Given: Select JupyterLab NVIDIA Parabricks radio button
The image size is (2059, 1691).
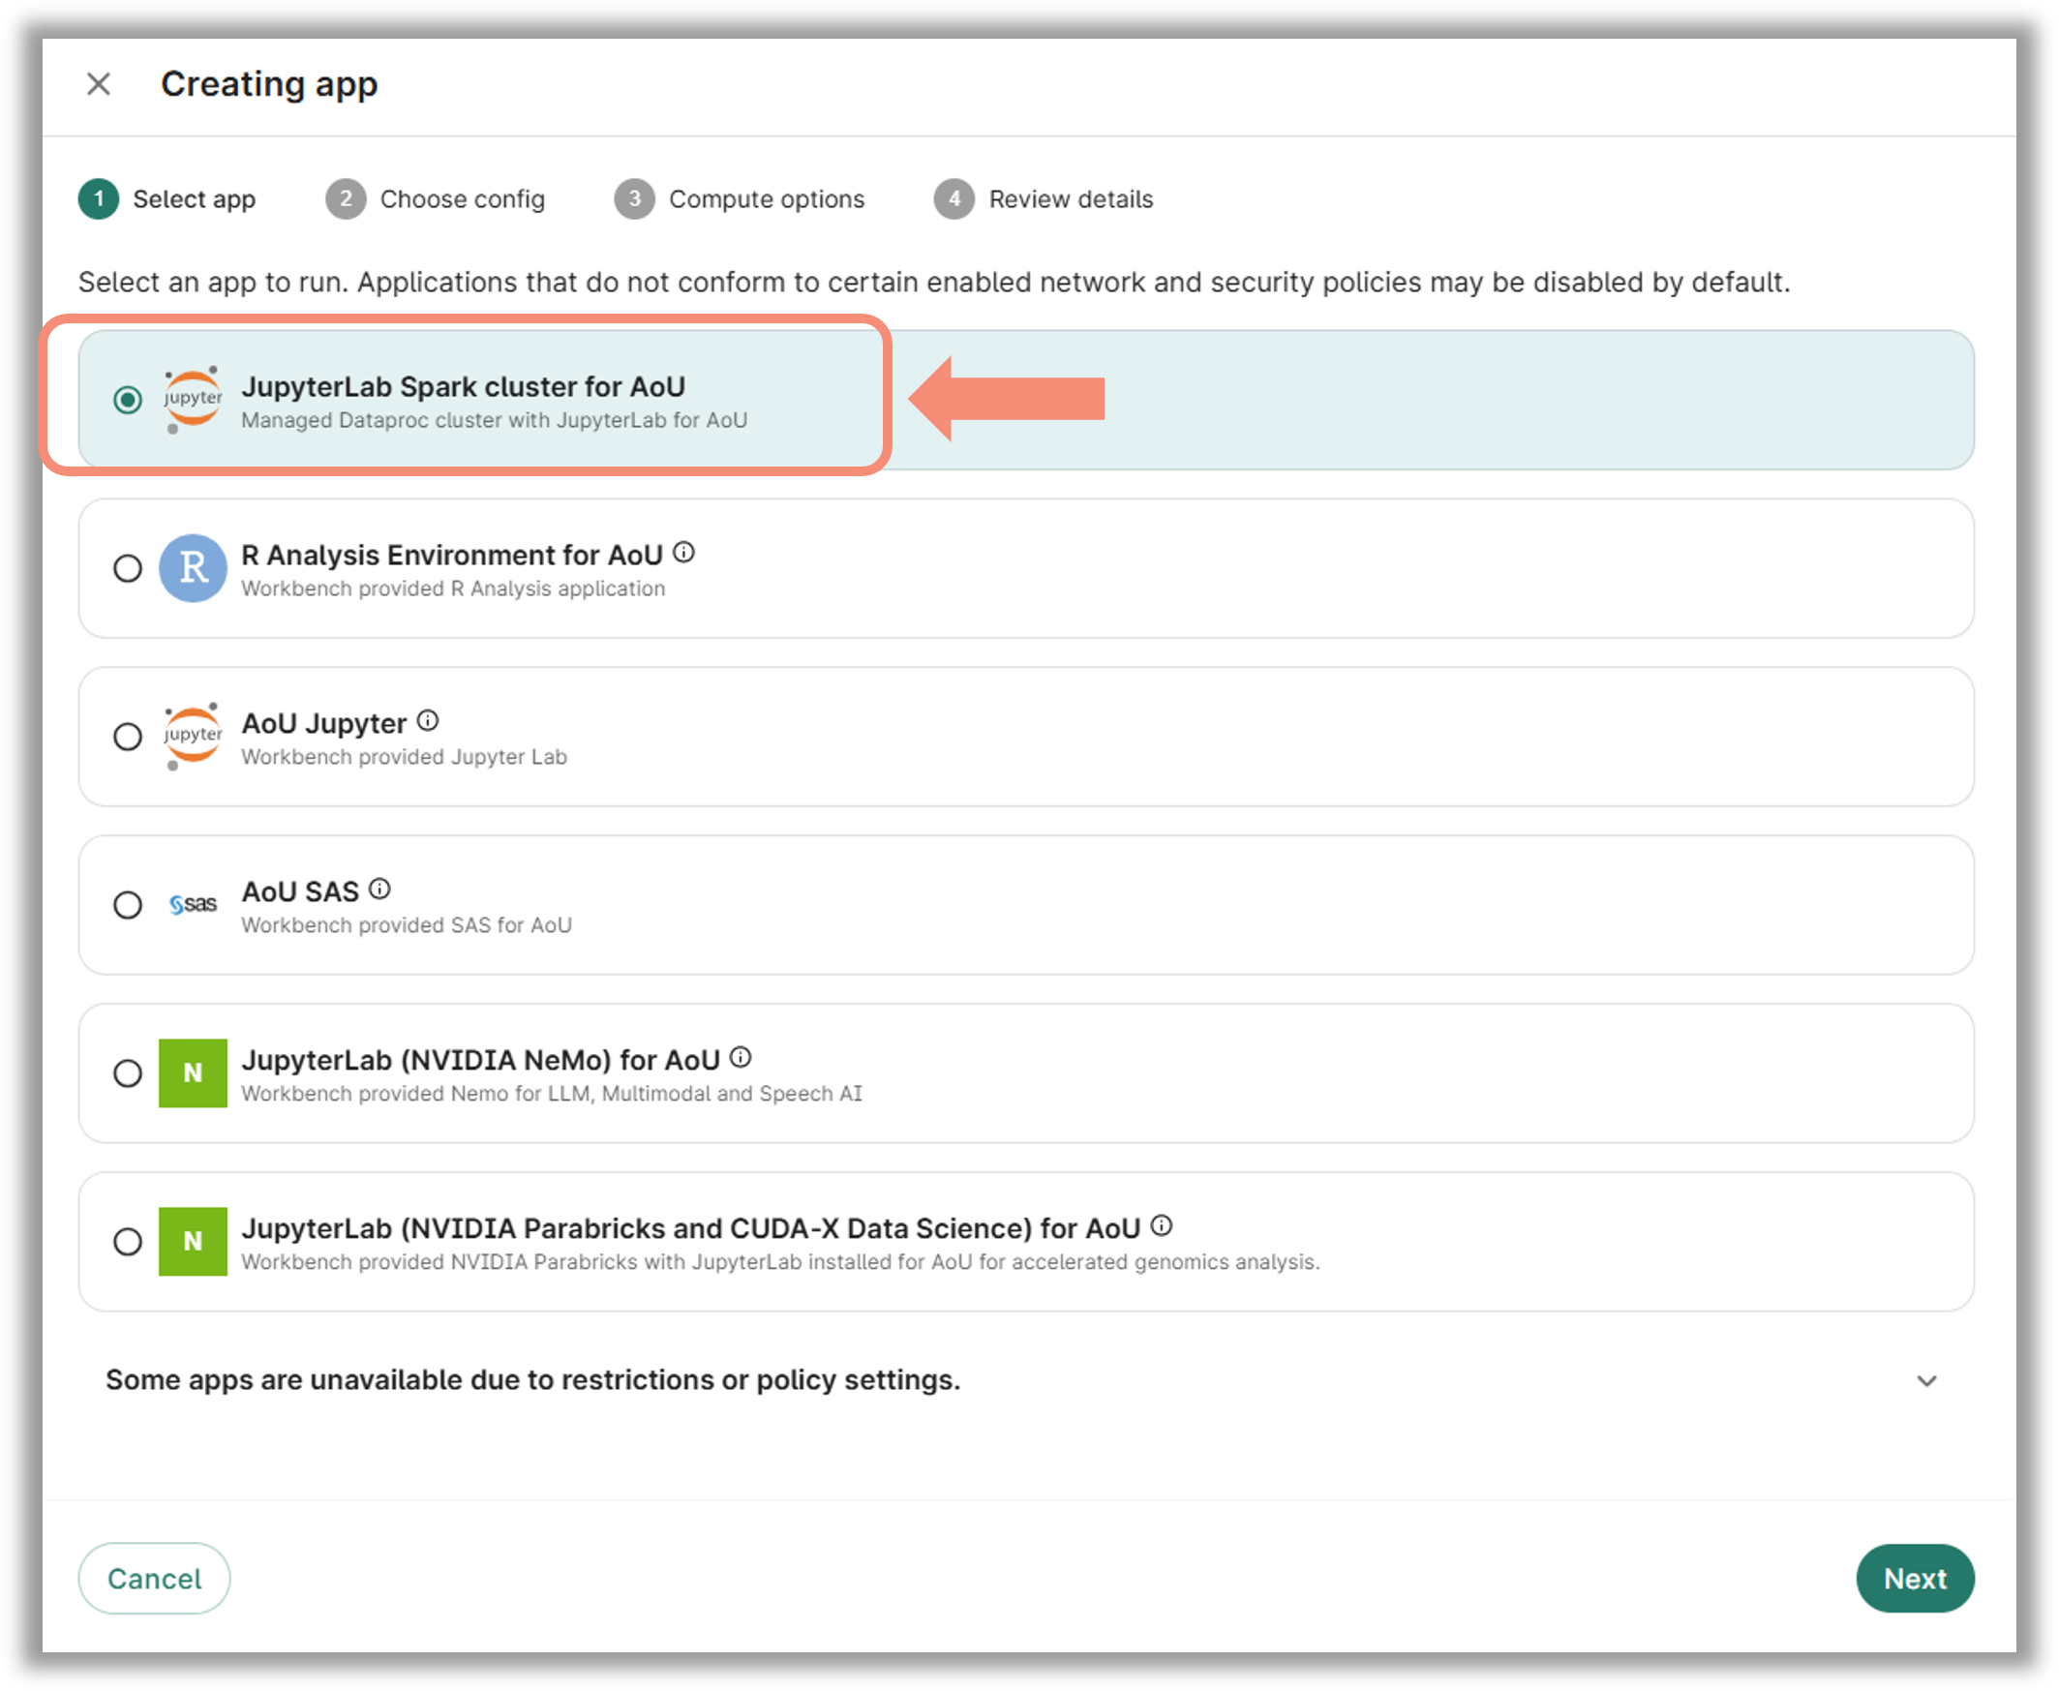Looking at the screenshot, I should click(x=128, y=1242).
